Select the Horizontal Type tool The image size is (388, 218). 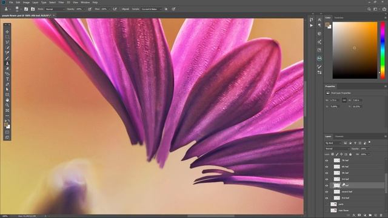(x=7, y=79)
